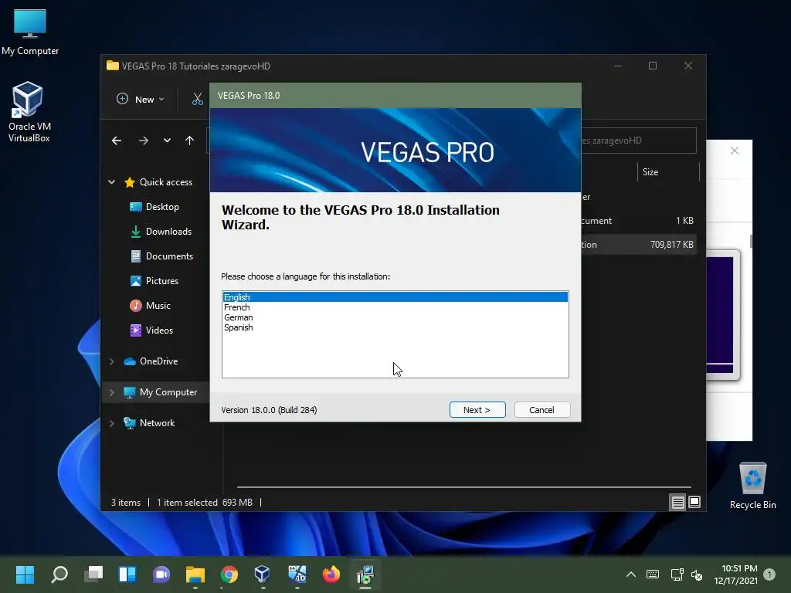
Task: Open Pictures in the navigation pane
Action: [x=154, y=281]
